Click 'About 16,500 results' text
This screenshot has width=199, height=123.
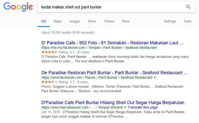[68, 33]
